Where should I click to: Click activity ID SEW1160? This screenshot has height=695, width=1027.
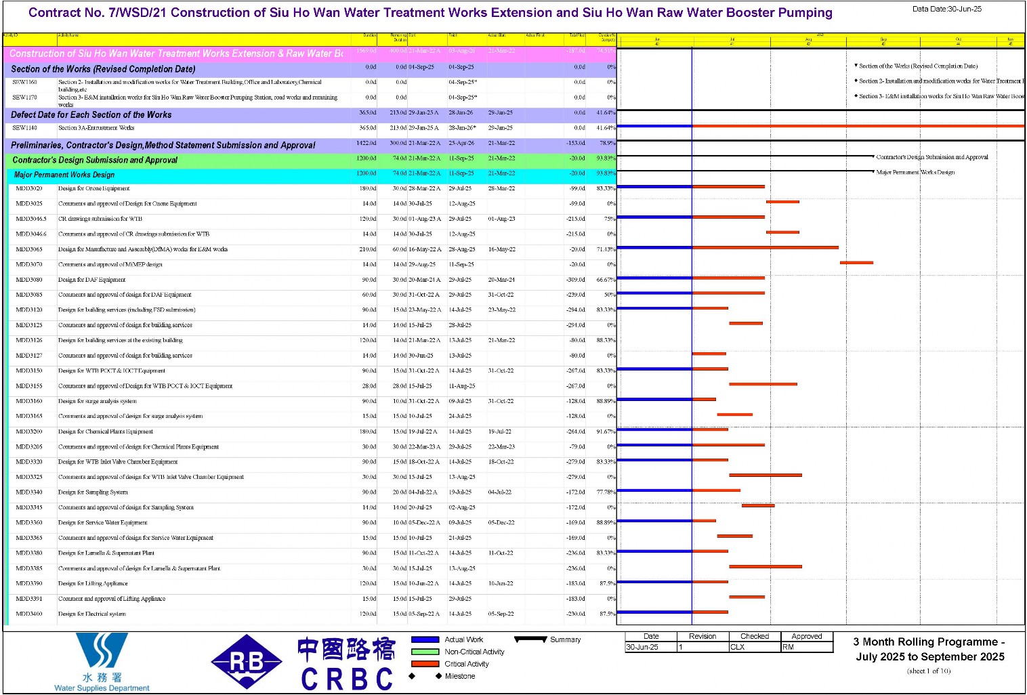tap(25, 83)
